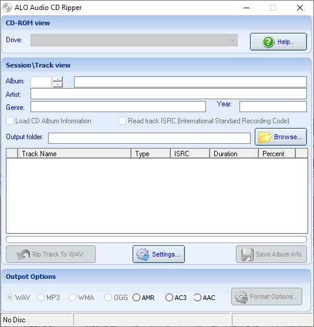314x327 pixels.
Task: Open the Settings... dialog
Action: click(x=158, y=254)
